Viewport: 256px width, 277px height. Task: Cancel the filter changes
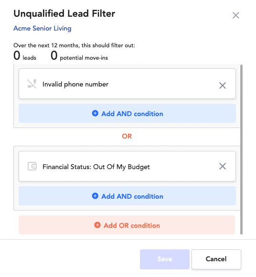(x=216, y=259)
